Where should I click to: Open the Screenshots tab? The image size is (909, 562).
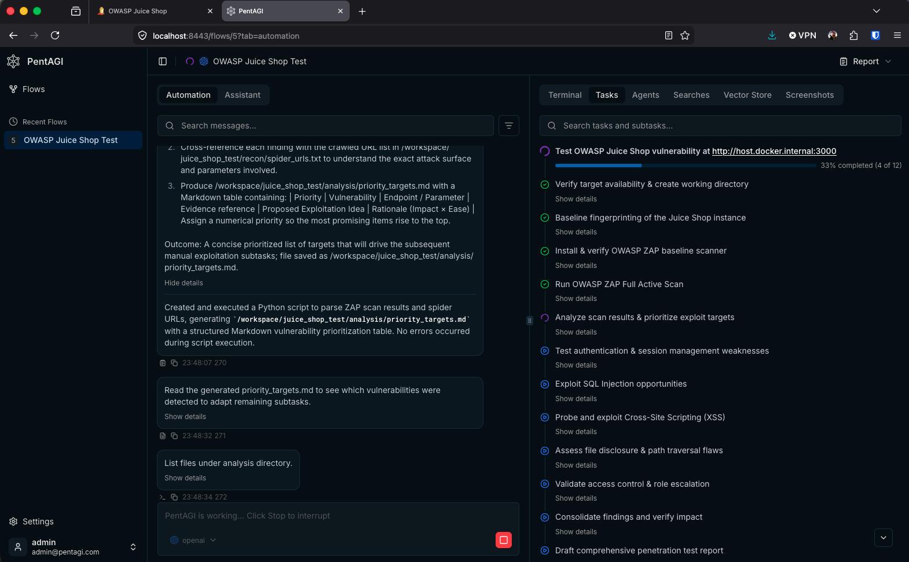coord(809,95)
